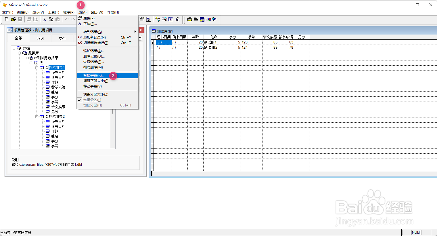The height and width of the screenshot is (236, 437).
Task: Click the Undo arrow icon
Action: click(67, 19)
